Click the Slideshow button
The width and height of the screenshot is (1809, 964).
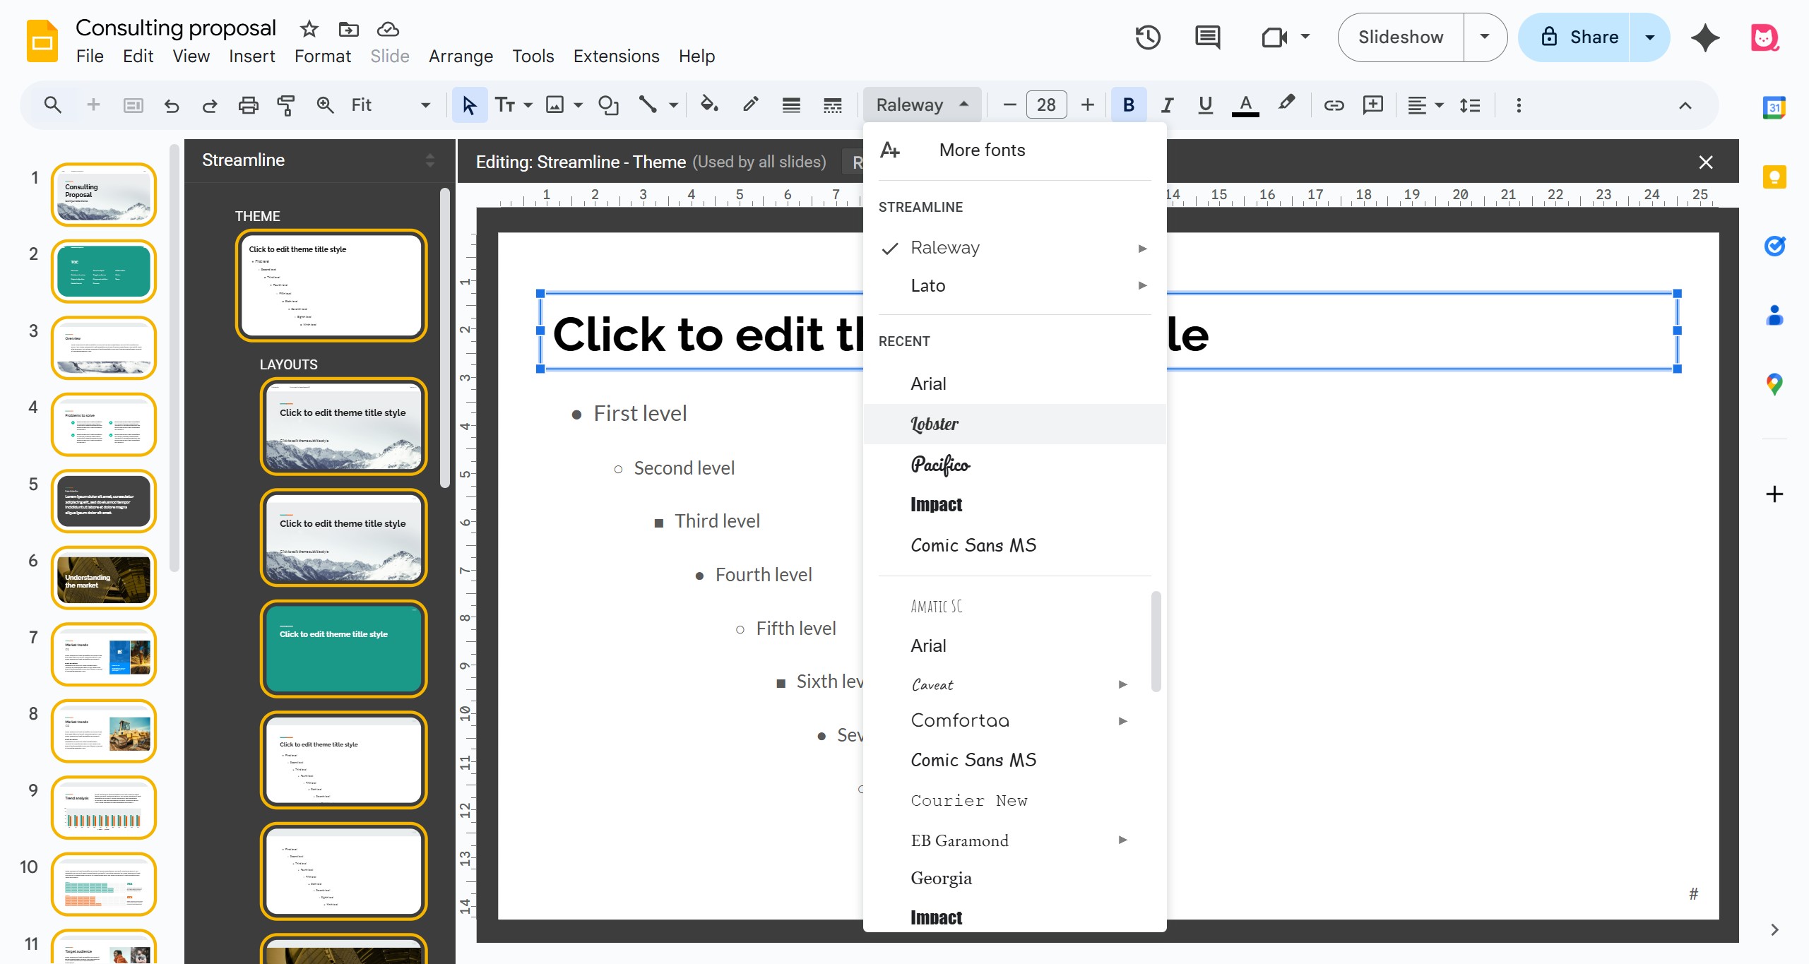point(1400,37)
